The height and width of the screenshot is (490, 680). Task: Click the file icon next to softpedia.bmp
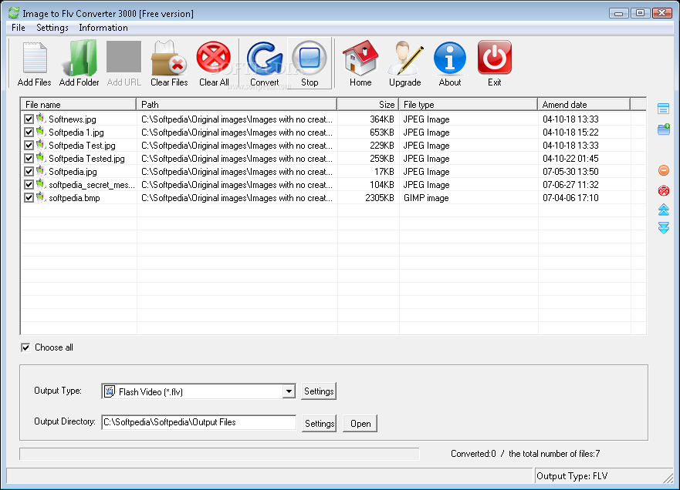pyautogui.click(x=41, y=197)
